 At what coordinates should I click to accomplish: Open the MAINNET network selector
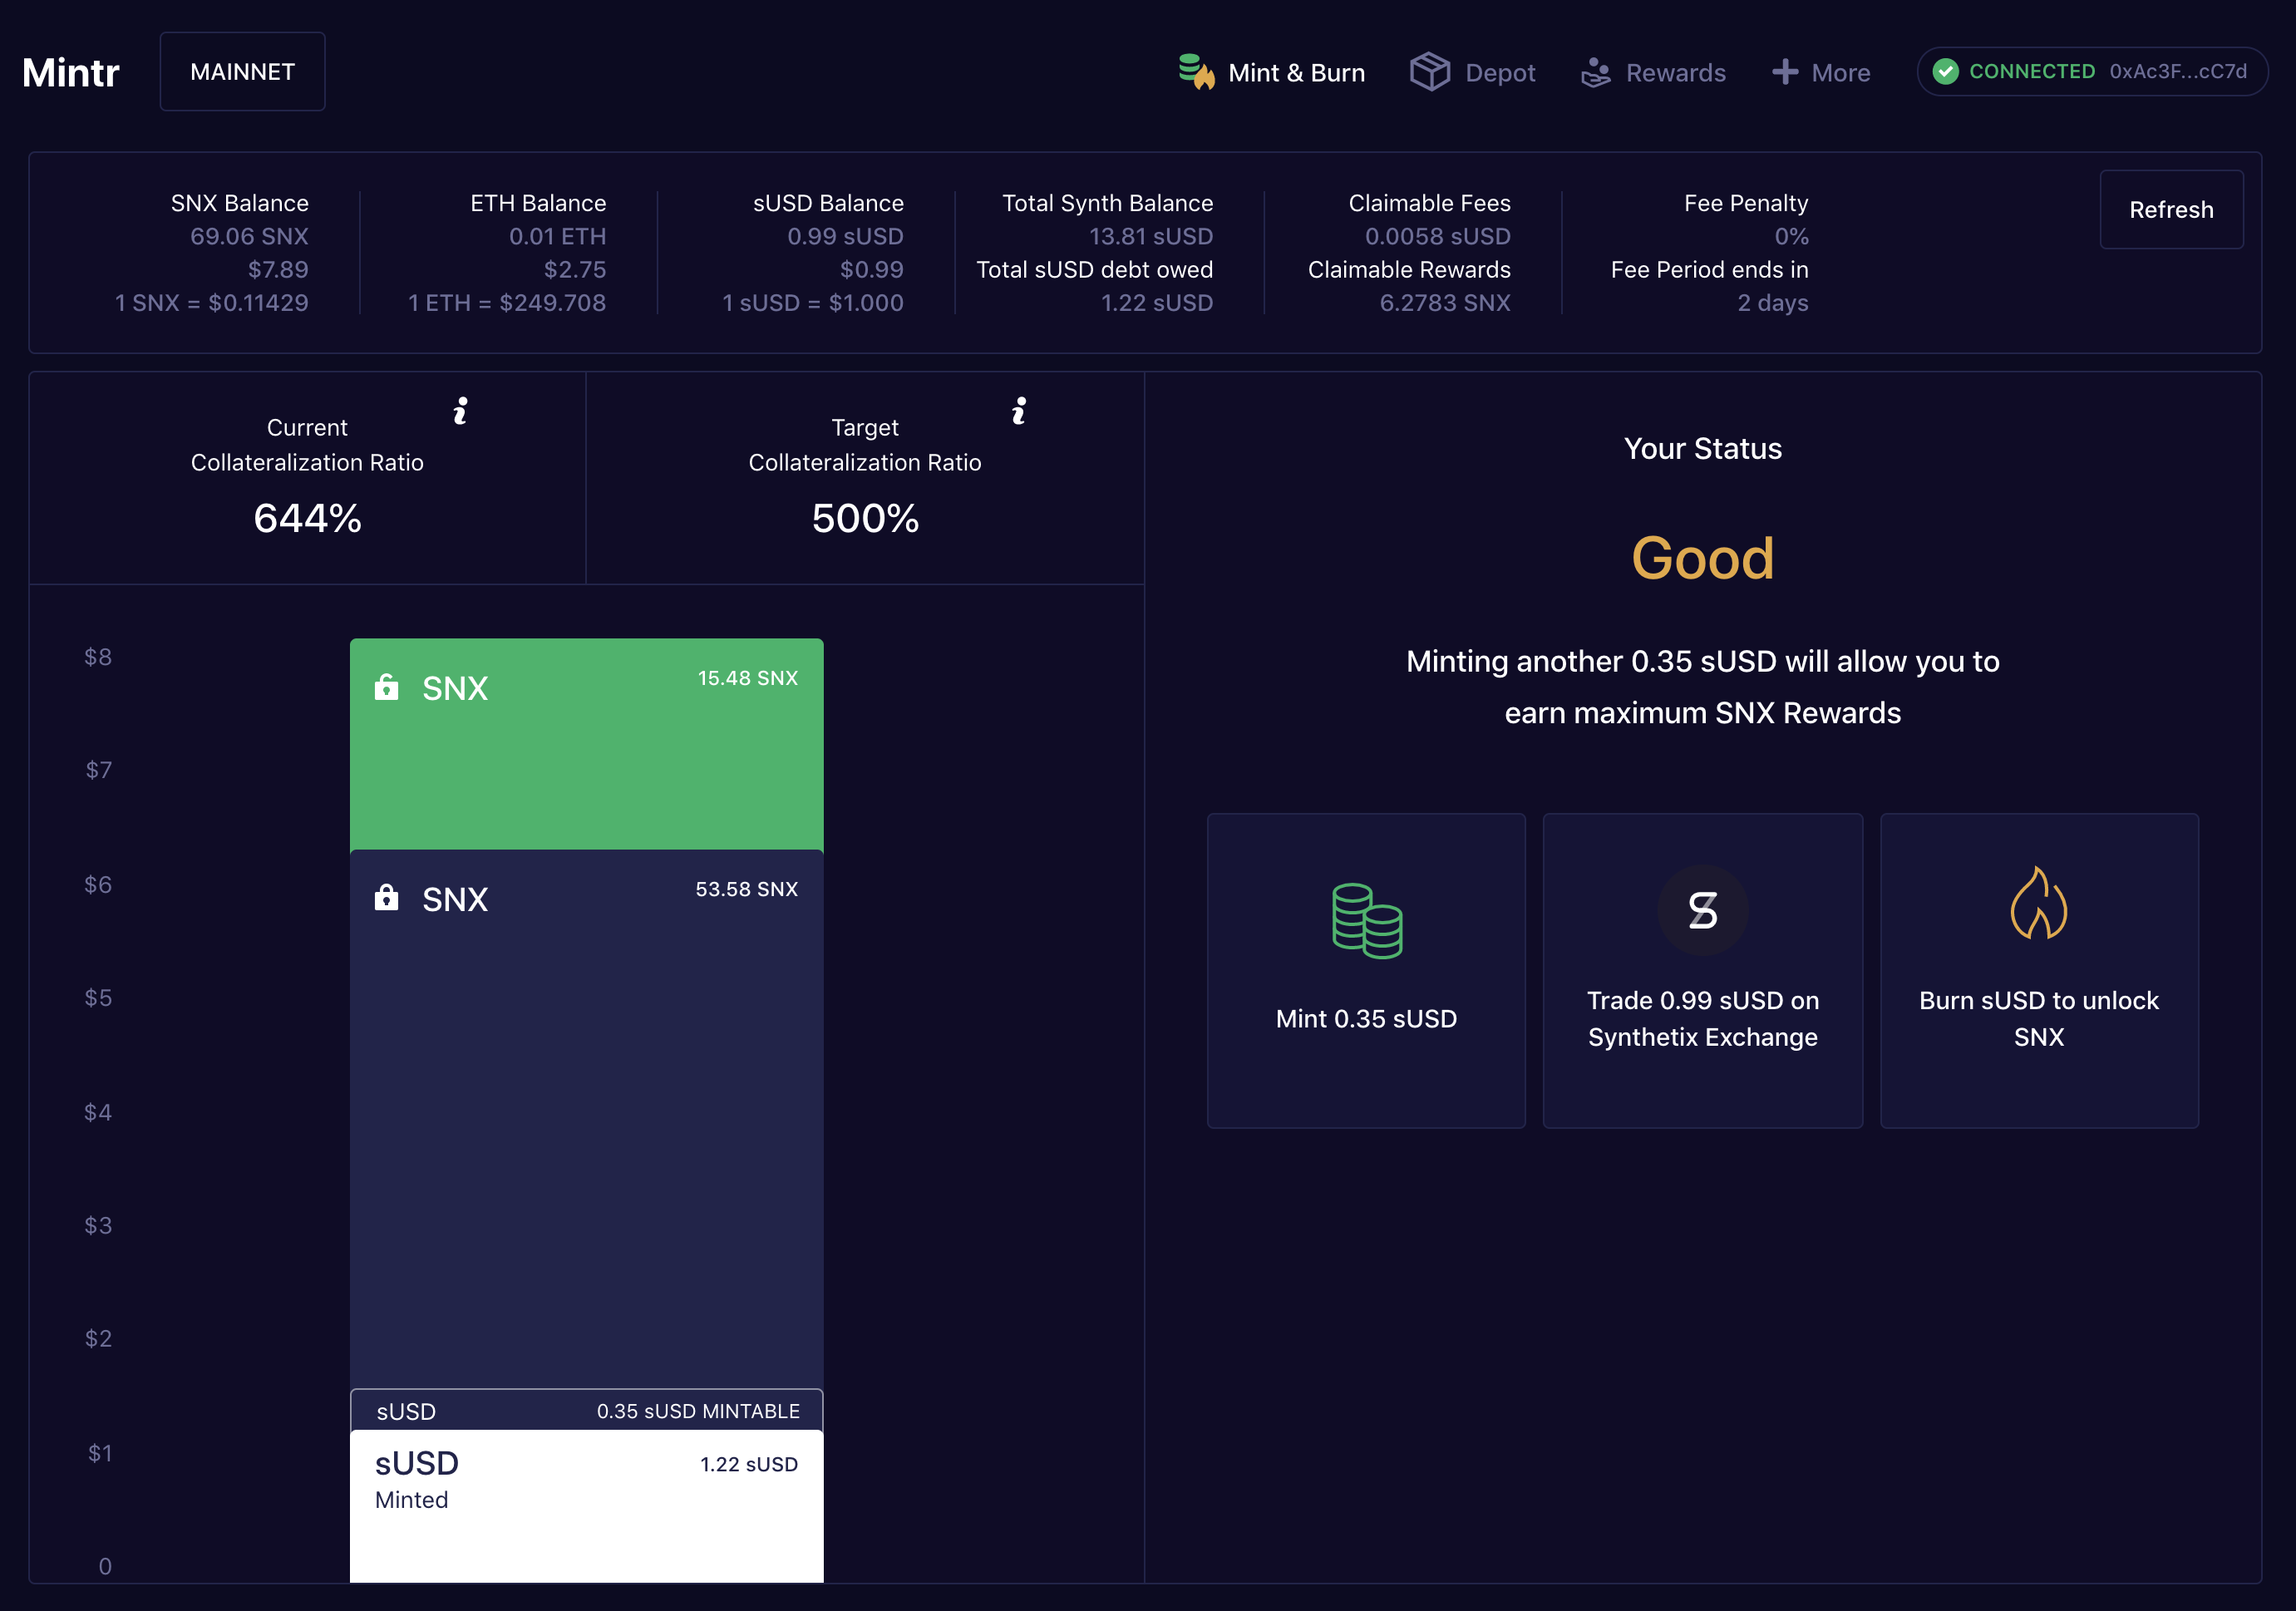coord(242,72)
